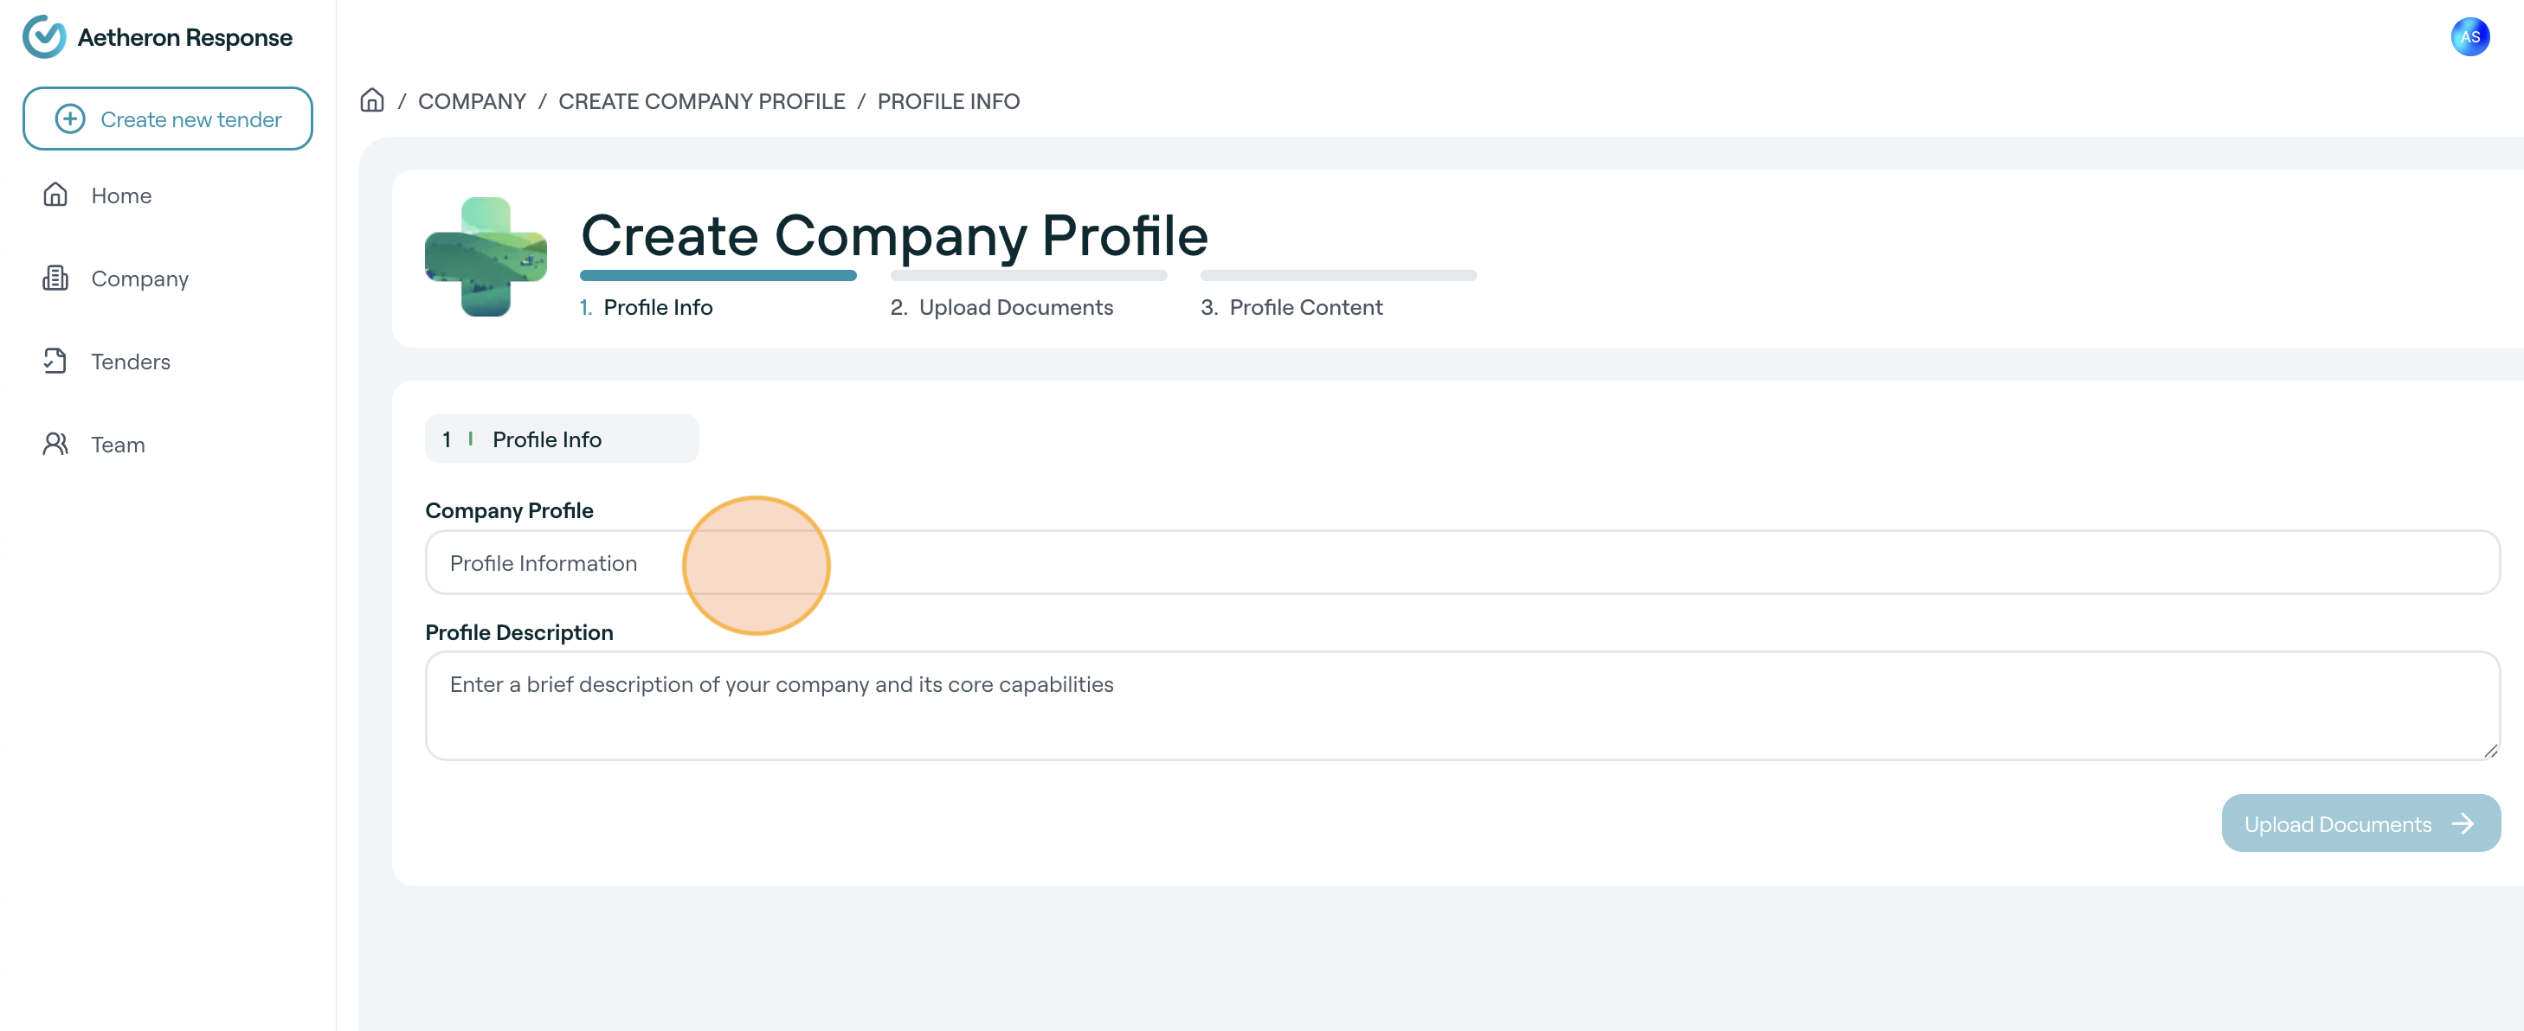
Task: Select step 1 Profile Info
Action: point(647,307)
